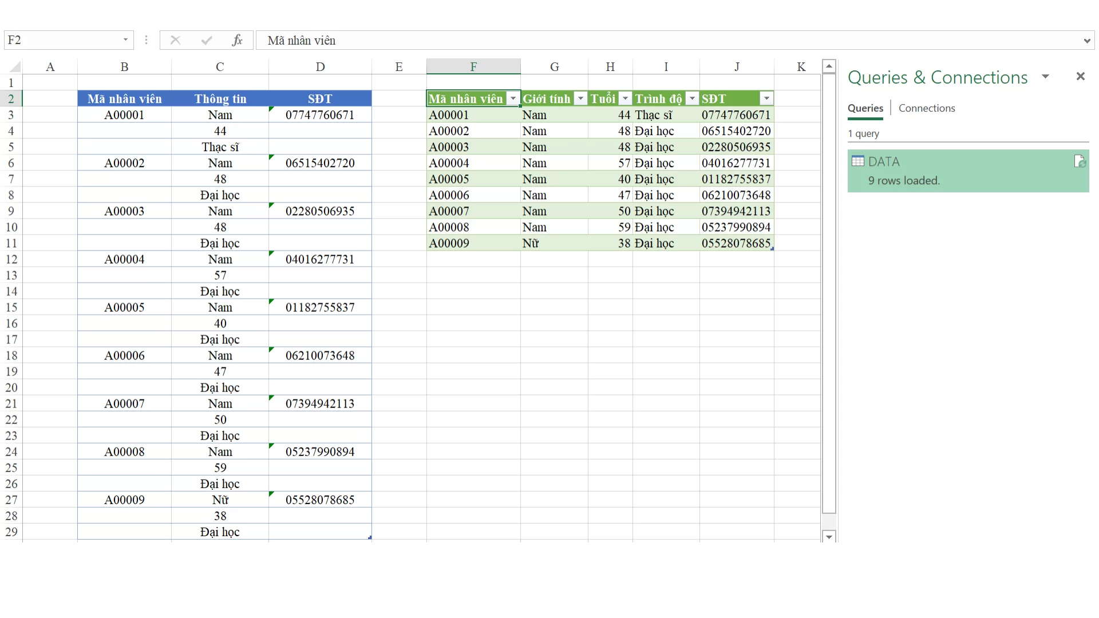Image resolution: width=1099 pixels, height=618 pixels.
Task: Close the Queries & Connections pane
Action: [1081, 76]
